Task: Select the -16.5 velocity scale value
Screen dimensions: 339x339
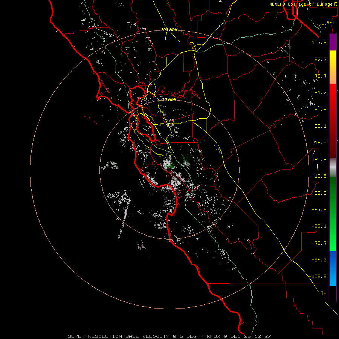Action: [x=319, y=176]
